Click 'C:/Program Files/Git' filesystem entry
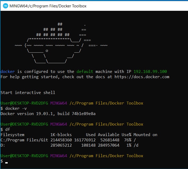This screenshot has width=188, height=169. coord(24,140)
